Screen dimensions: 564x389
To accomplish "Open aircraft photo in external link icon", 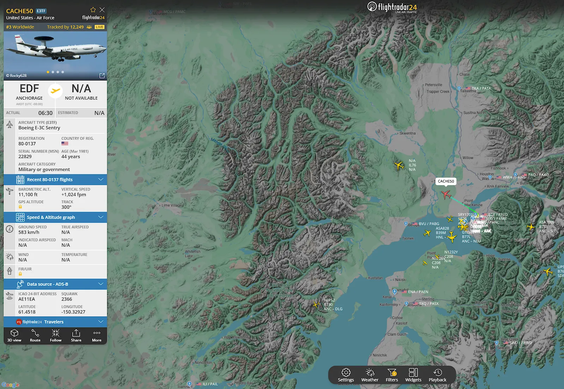I will [x=102, y=76].
